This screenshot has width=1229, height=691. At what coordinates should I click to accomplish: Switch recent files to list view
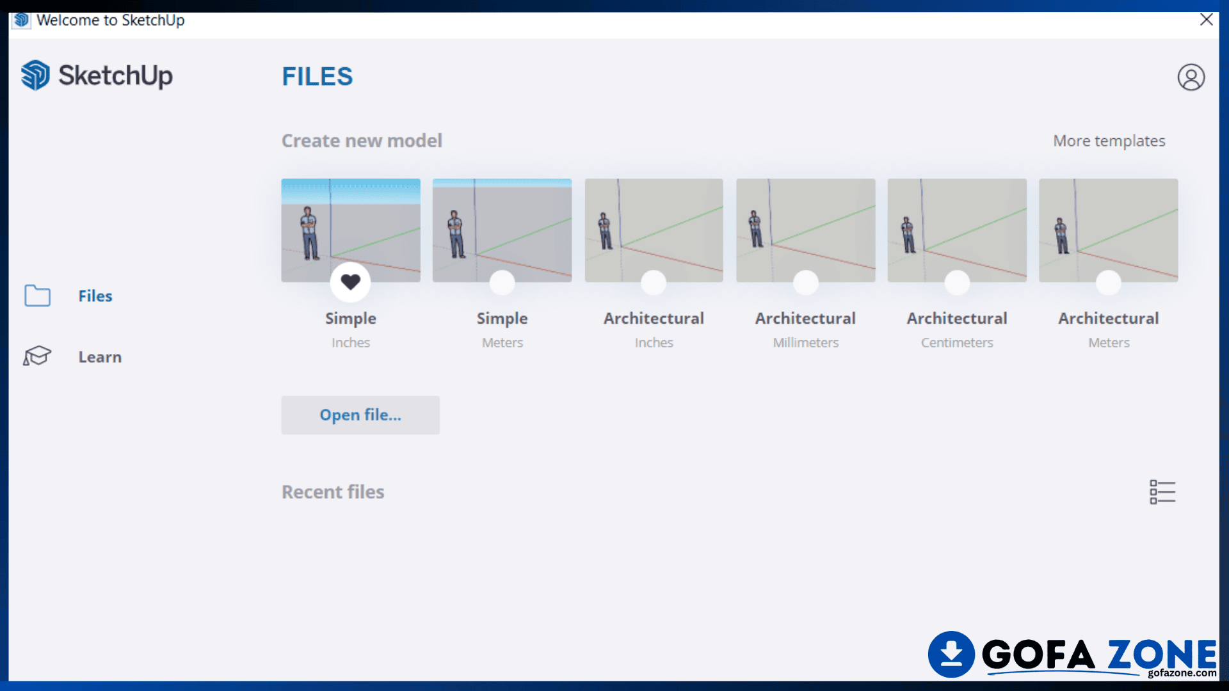(x=1162, y=492)
